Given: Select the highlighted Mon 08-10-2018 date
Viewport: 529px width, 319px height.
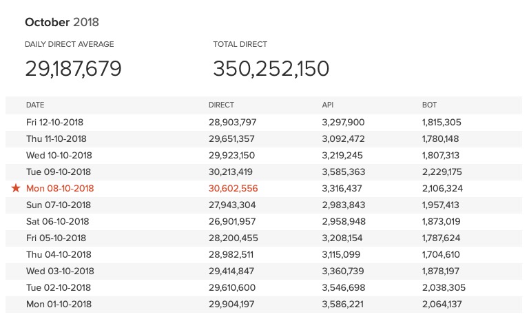Looking at the screenshot, I should point(60,188).
